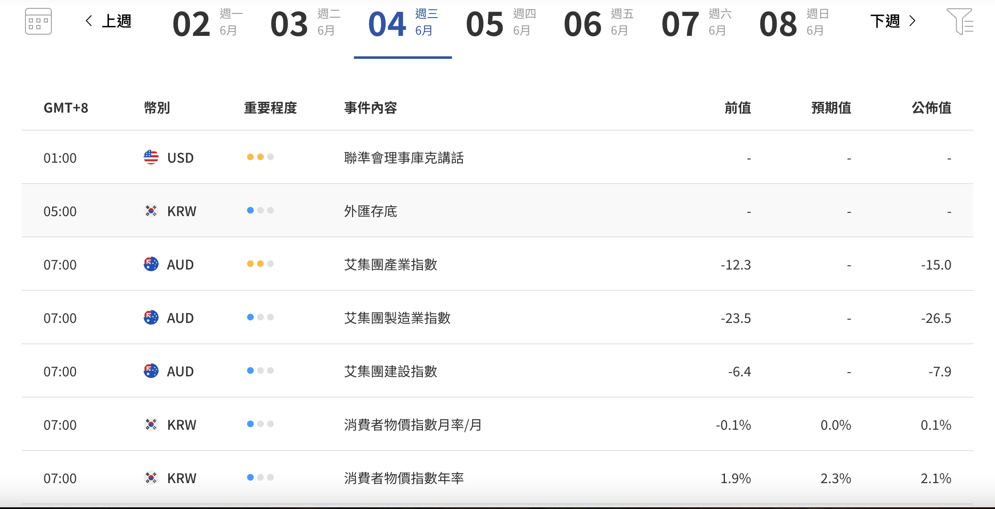Click the two-dot importance indicator for 艾集團產業指數

click(x=260, y=264)
